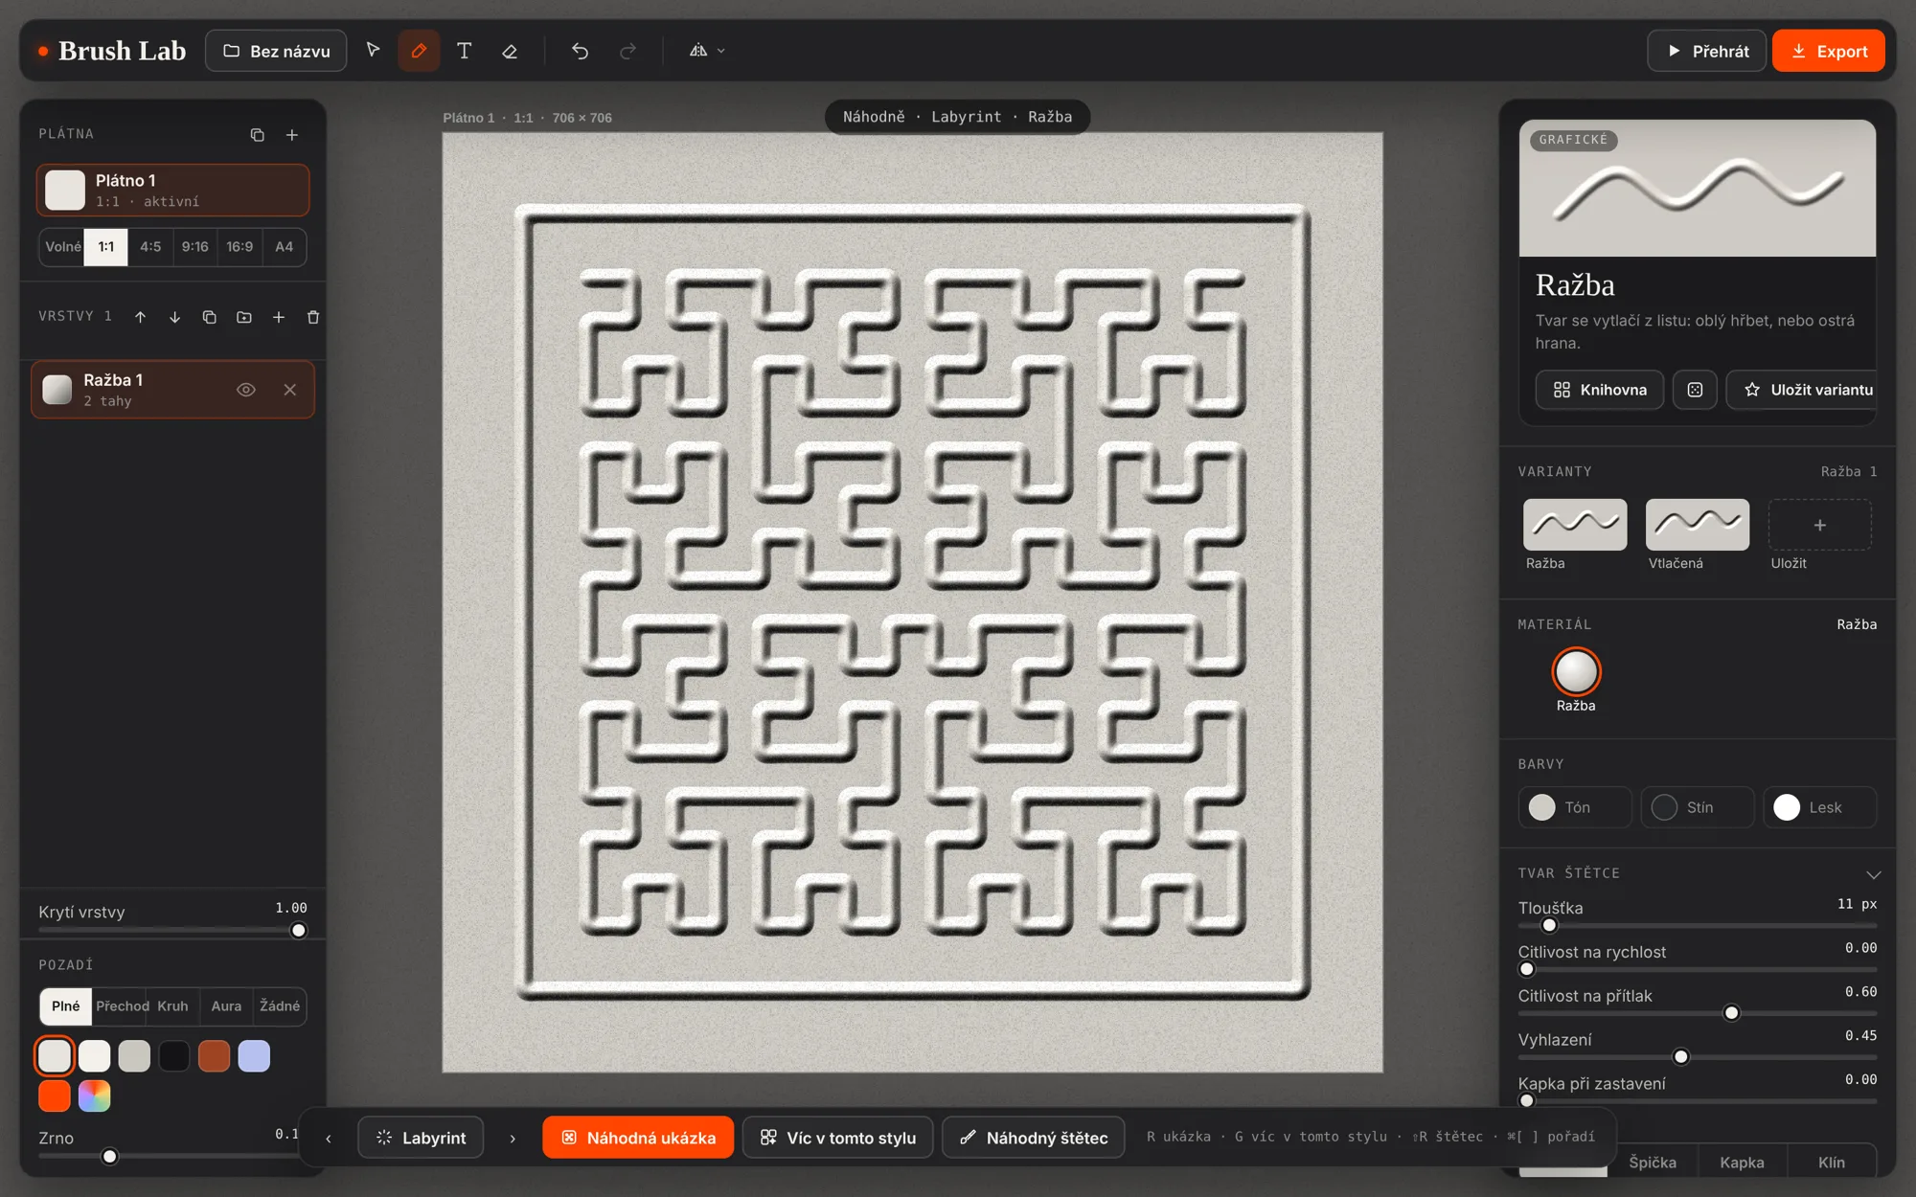
Task: Switch background to Žádné
Action: click(x=280, y=1006)
